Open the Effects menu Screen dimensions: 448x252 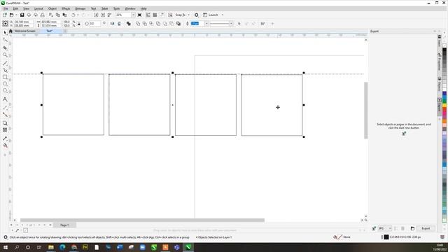[x=66, y=8]
